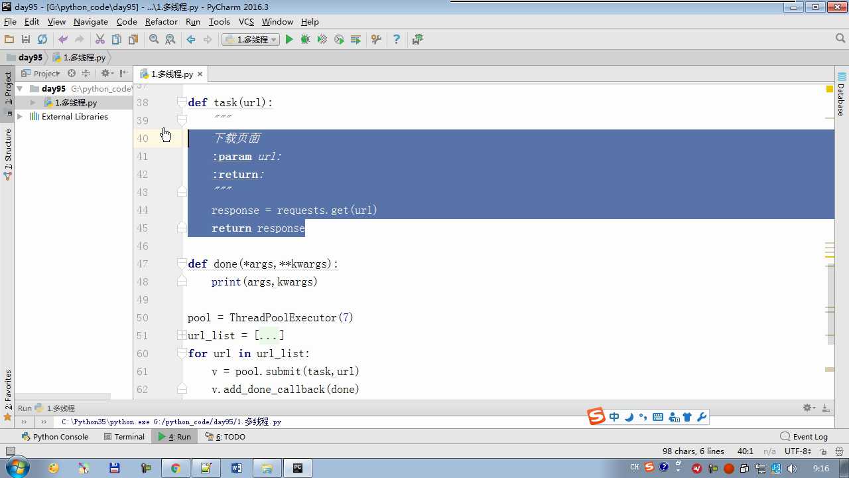Open the Navigate menu
849x478 pixels.
pyautogui.click(x=90, y=22)
